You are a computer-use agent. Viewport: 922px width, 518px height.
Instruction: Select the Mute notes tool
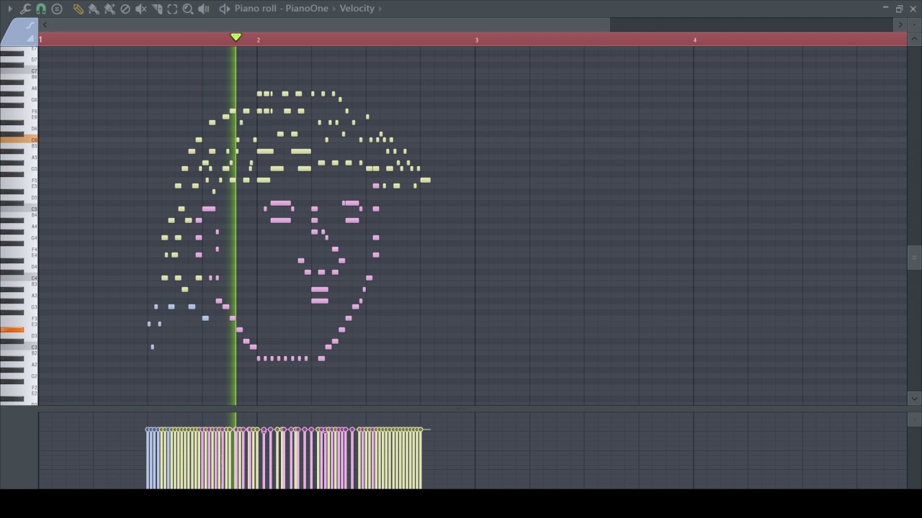[141, 9]
